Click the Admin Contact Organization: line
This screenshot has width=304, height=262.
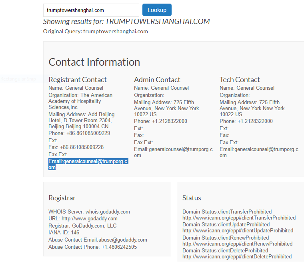coord(149,95)
